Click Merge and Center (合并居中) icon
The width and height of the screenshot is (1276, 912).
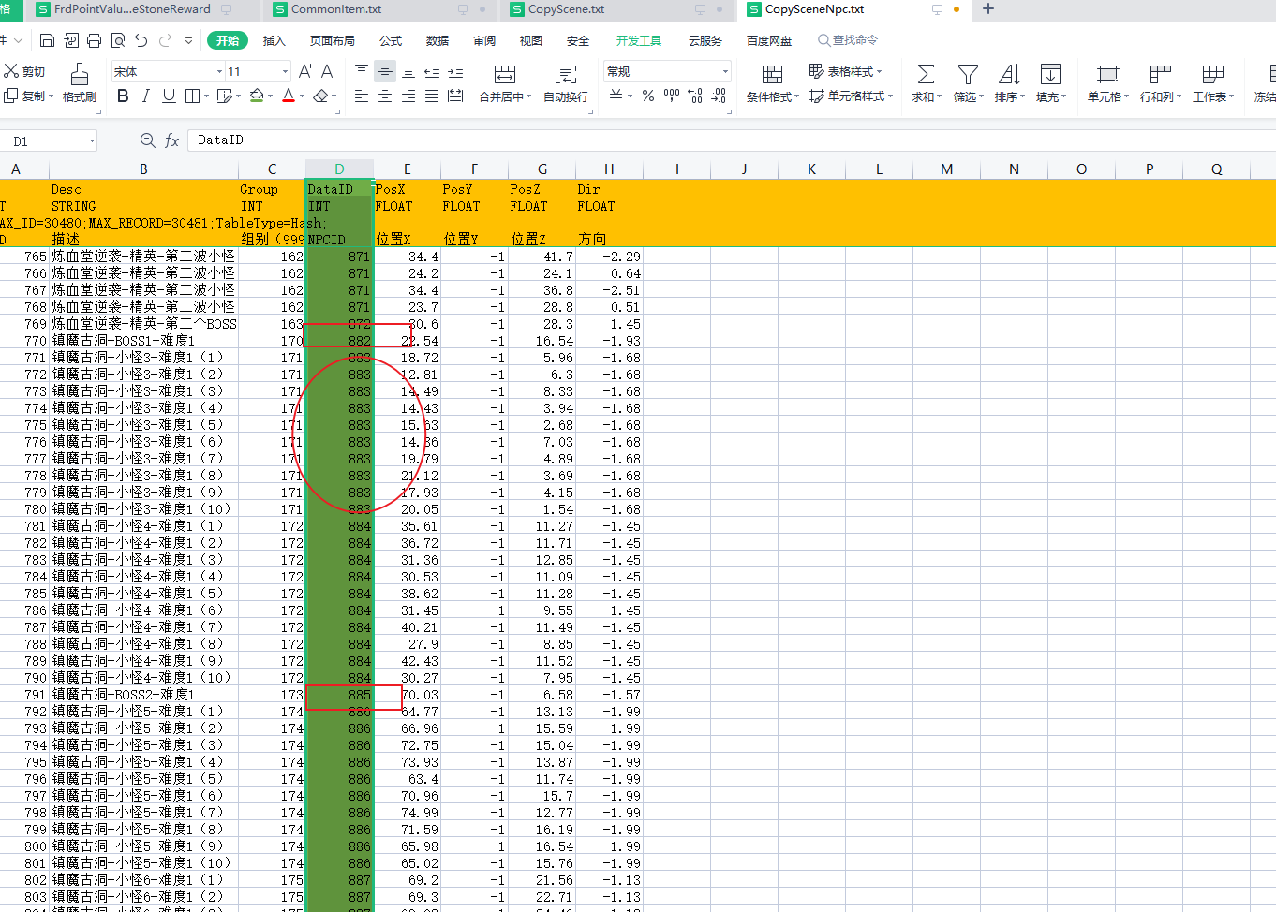505,75
